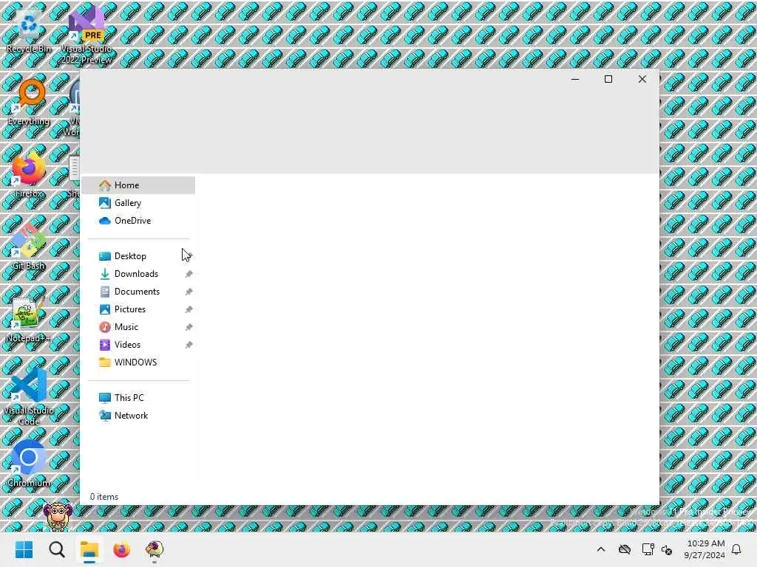The image size is (757, 567).
Task: Select Gallery in the sidebar
Action: (x=138, y=203)
